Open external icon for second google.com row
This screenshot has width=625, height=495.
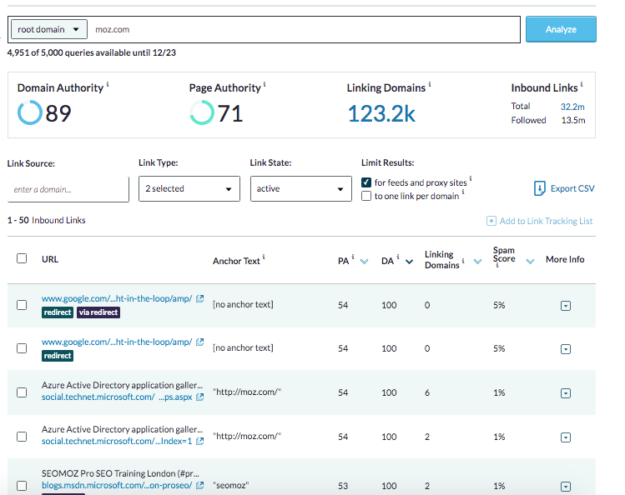point(199,342)
